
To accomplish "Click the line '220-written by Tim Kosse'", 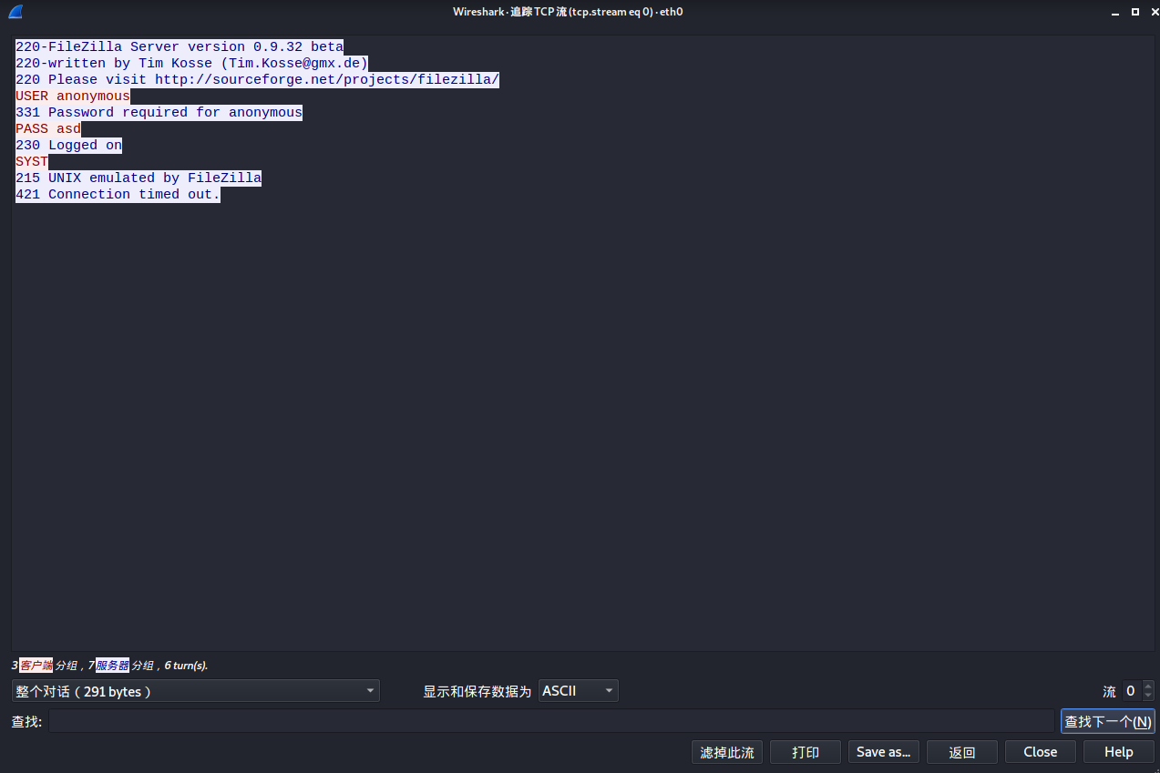I will pos(191,64).
